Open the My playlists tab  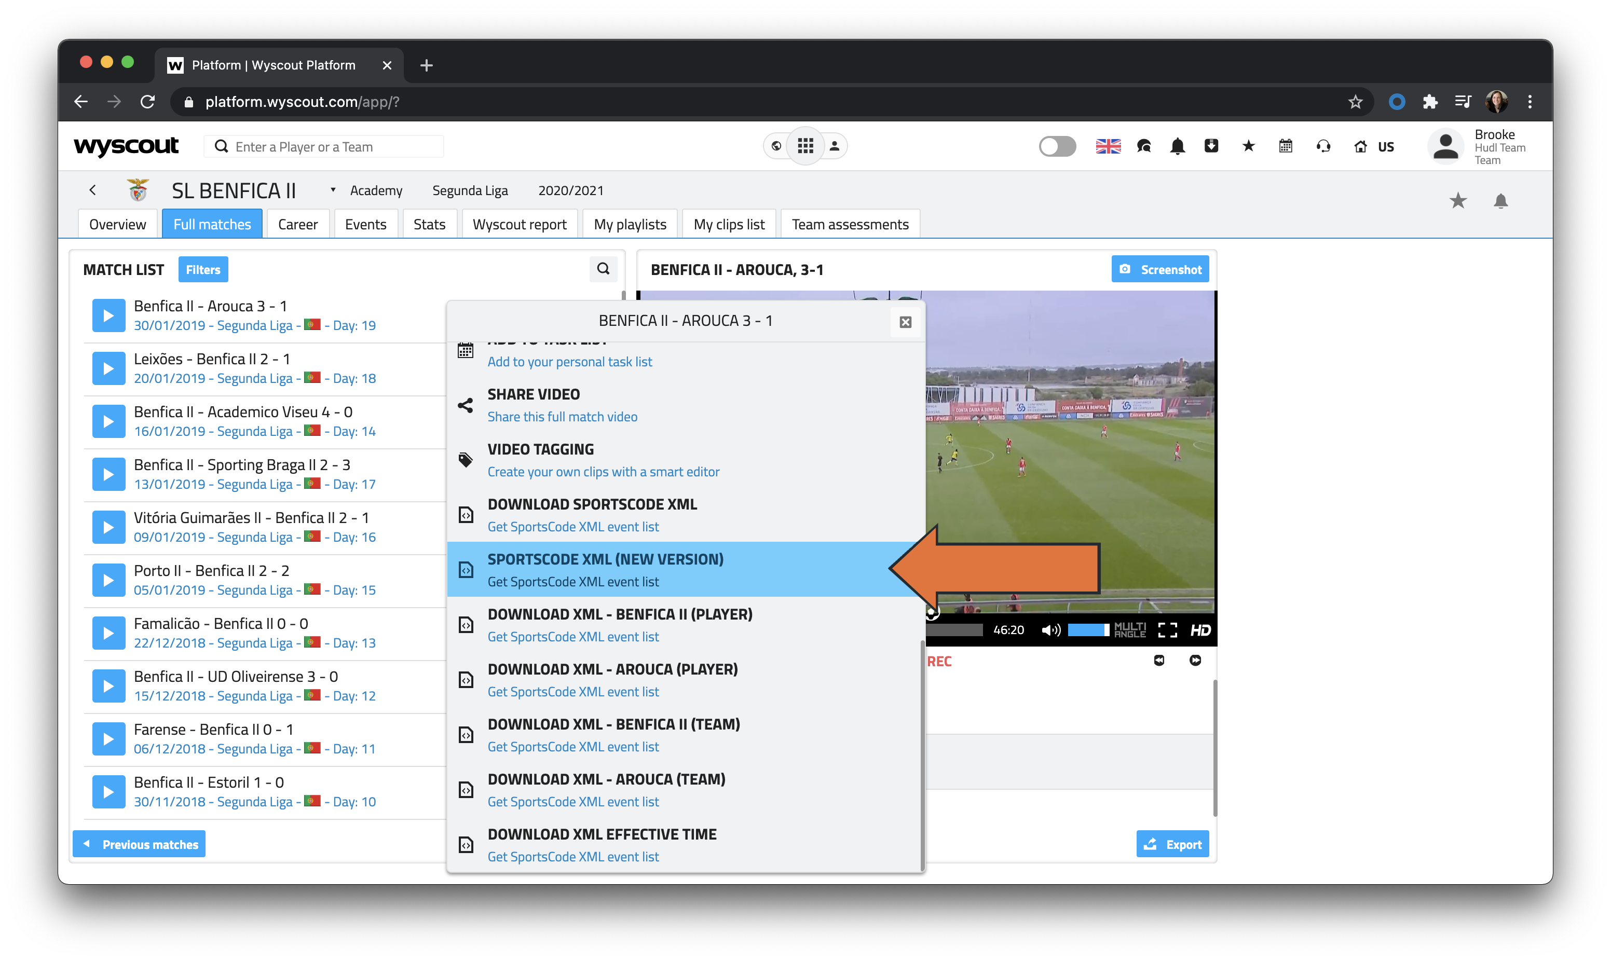tap(630, 224)
